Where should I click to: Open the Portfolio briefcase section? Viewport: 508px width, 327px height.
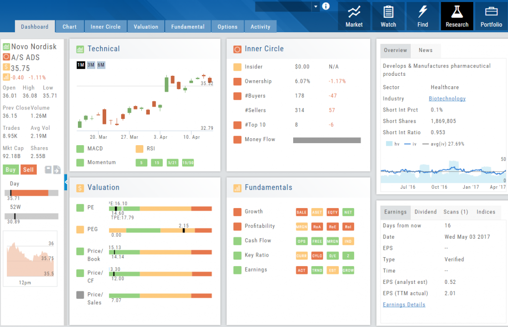click(x=491, y=16)
